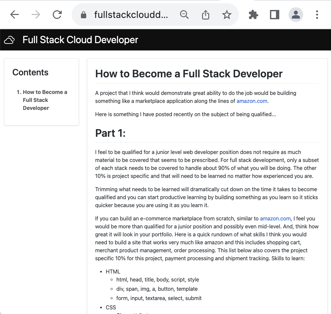
Task: Open the amazon.com link in the e-commerce paragraph
Action: (275, 218)
